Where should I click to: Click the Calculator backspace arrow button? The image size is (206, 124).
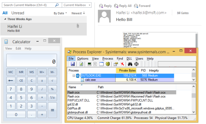click(11, 80)
